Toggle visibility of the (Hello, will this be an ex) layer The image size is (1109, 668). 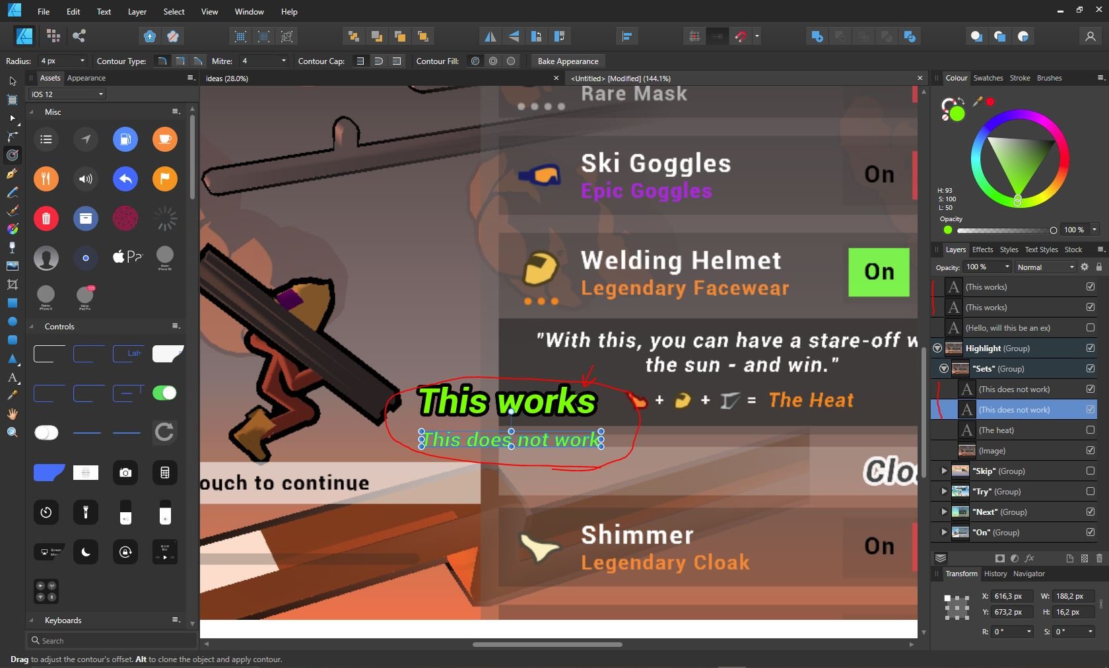point(1090,327)
